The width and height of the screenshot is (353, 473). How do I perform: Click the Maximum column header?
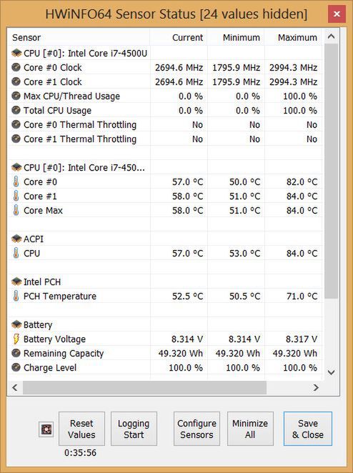pos(293,37)
